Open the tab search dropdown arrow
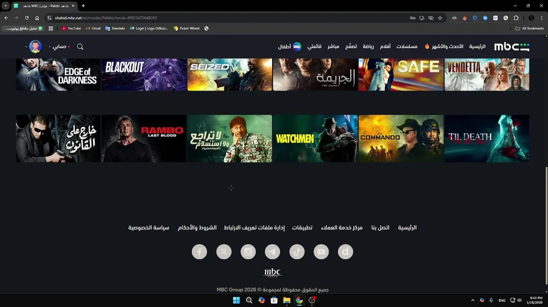Image resolution: width=548 pixels, height=307 pixels. tap(6, 6)
